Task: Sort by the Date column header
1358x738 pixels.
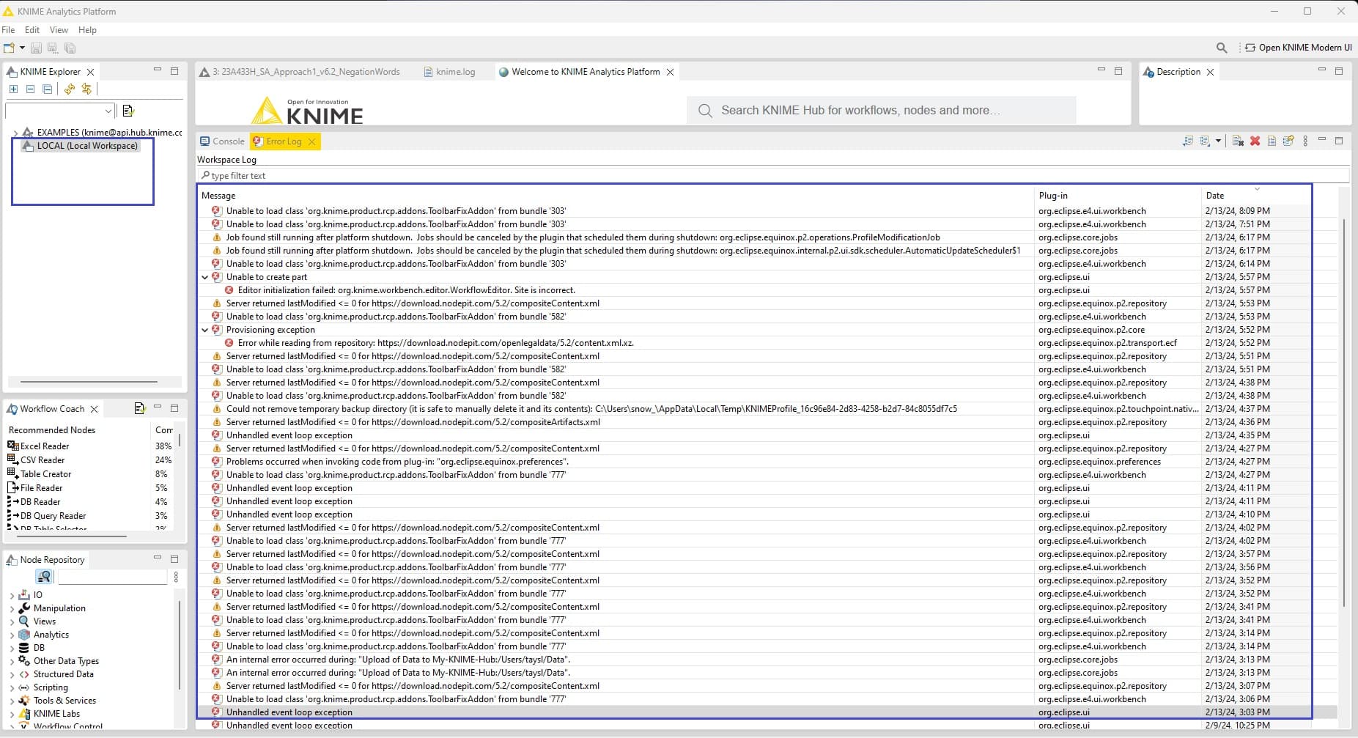Action: (1256, 196)
